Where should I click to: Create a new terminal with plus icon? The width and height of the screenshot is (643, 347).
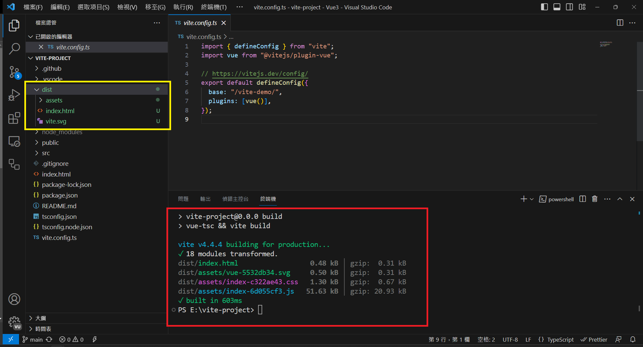[x=524, y=199]
